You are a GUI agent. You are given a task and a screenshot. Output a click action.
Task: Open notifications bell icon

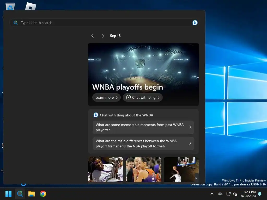tap(260, 194)
